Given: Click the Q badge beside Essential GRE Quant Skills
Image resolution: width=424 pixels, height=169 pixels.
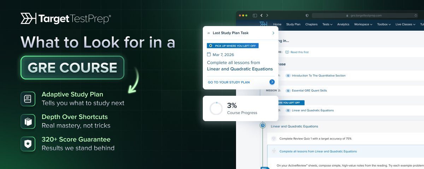Looking at the screenshot, I should (x=288, y=90).
